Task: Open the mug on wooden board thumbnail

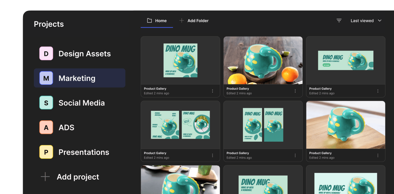Action: click(x=346, y=125)
